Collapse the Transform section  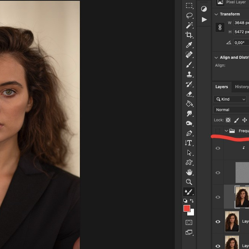(216, 14)
